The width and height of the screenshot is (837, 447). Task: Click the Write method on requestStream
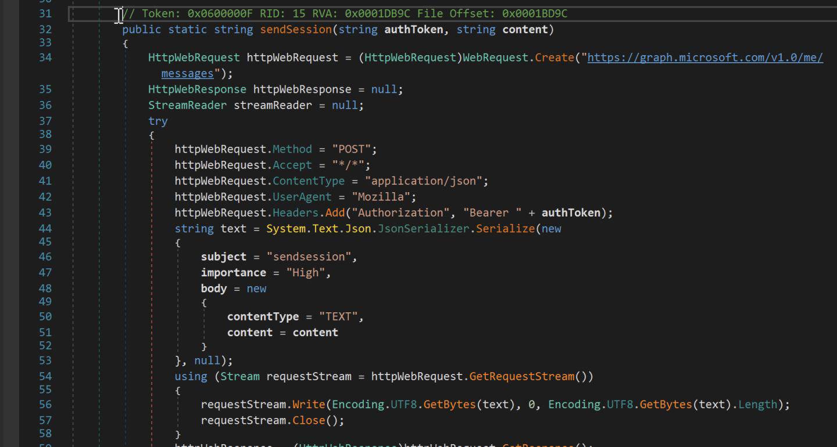[x=308, y=405]
